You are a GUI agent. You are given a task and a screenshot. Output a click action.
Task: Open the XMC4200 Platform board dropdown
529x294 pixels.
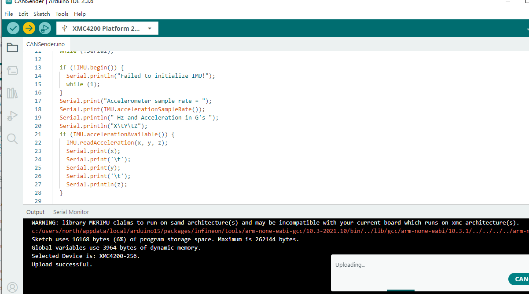(107, 28)
